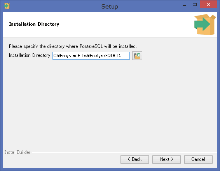Maximize the Setup window

[x=195, y=5]
